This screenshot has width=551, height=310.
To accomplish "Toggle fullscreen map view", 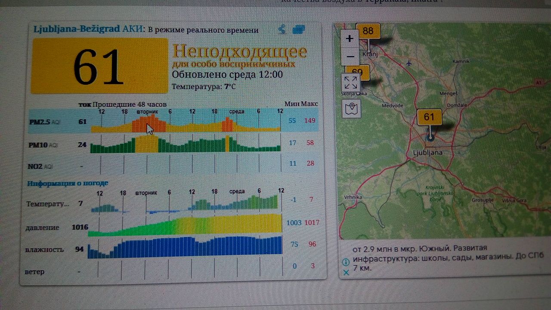I will tap(351, 83).
